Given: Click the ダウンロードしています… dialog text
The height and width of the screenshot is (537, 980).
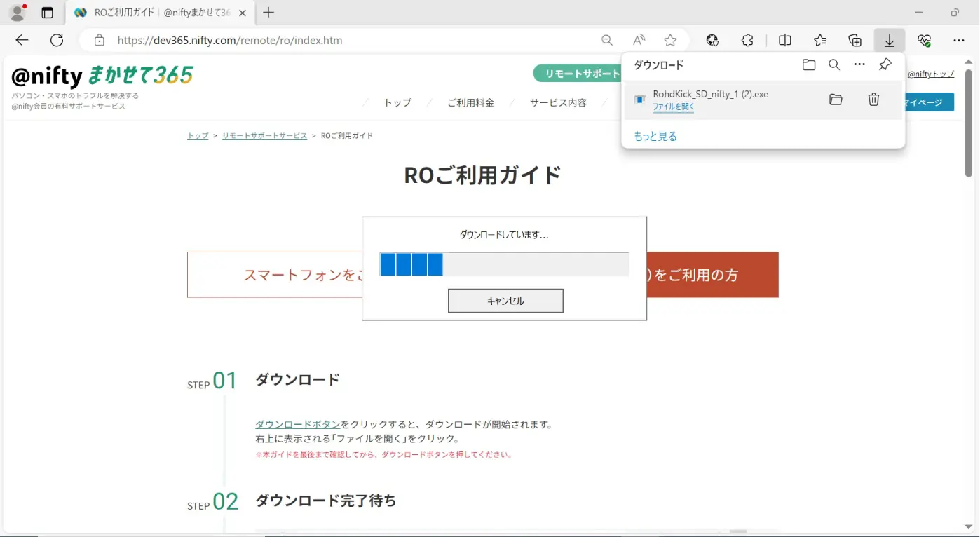Looking at the screenshot, I should click(x=504, y=235).
